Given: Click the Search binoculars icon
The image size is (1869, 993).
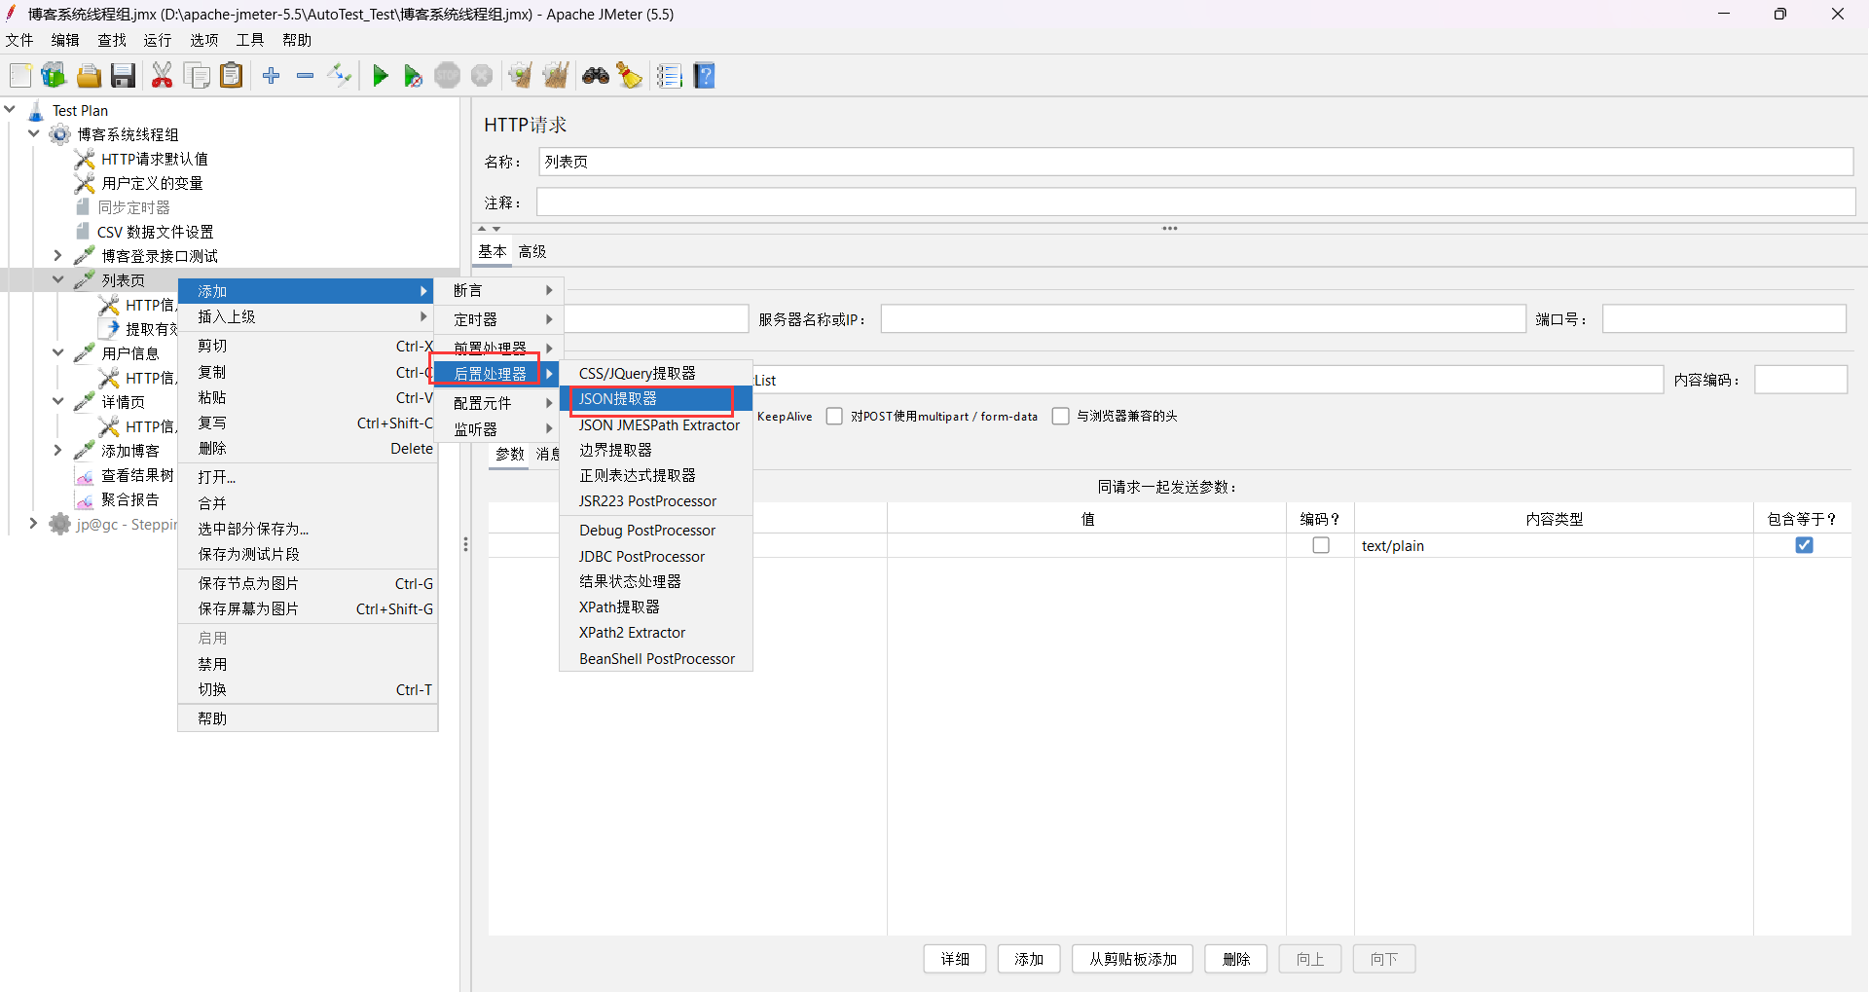Looking at the screenshot, I should [x=596, y=76].
